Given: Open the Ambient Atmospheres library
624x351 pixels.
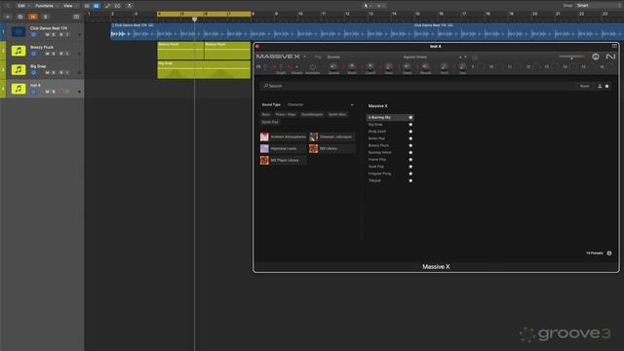Looking at the screenshot, I should click(283, 136).
